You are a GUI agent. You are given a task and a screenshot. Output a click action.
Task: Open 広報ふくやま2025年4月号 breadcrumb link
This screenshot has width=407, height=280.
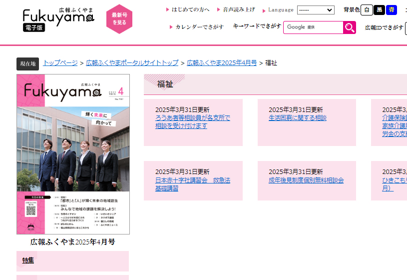tap(222, 63)
